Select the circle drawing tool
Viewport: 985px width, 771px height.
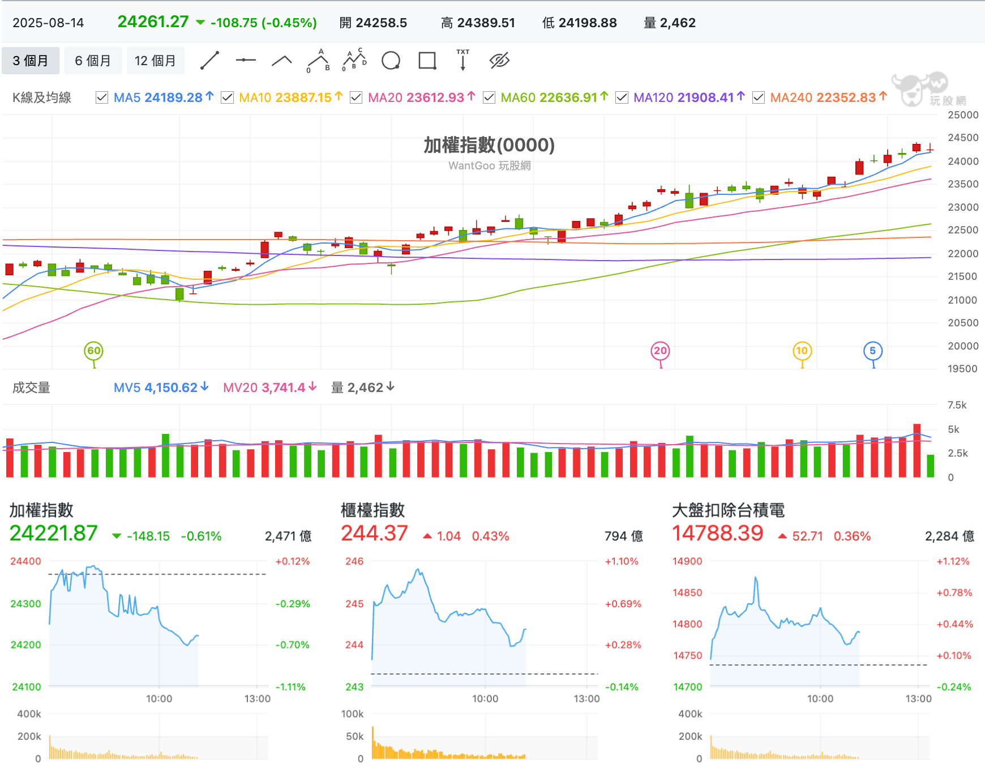pyautogui.click(x=391, y=61)
